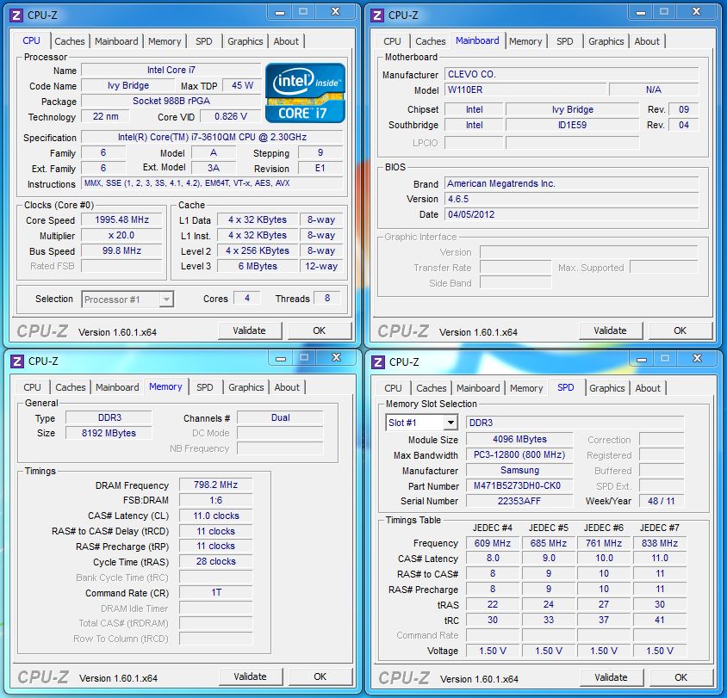The width and height of the screenshot is (727, 698).
Task: Click Validate button in CPU window
Action: 250,330
